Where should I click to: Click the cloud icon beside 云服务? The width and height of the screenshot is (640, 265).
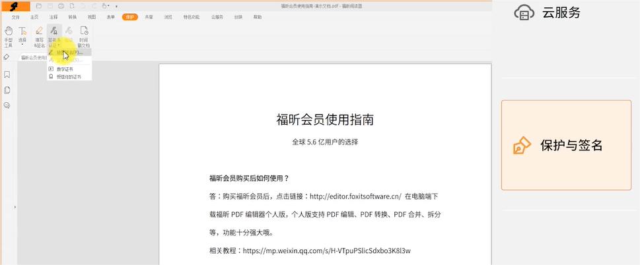[524, 13]
